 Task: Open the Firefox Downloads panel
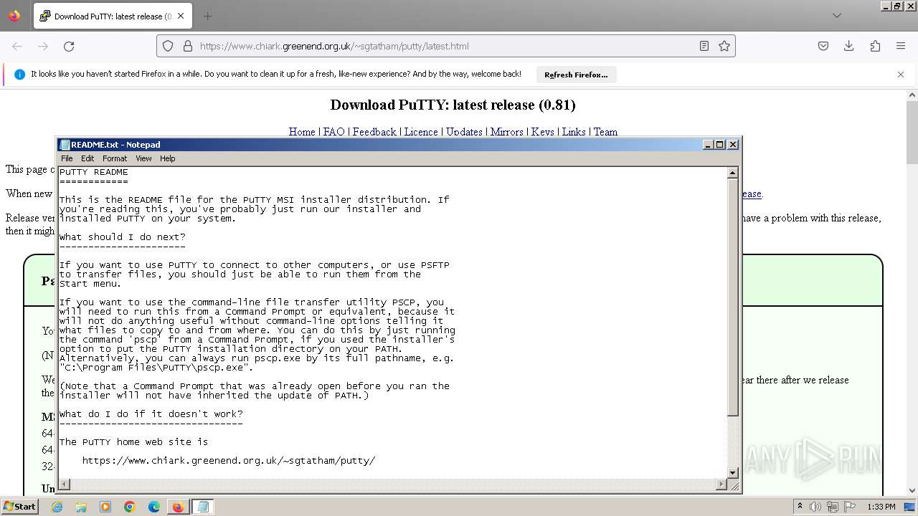[x=848, y=46]
